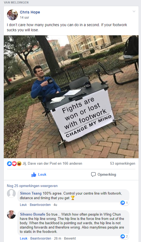
Task: Toggle Leuk on Simon Tsang's comment
Action: (x=23, y=205)
